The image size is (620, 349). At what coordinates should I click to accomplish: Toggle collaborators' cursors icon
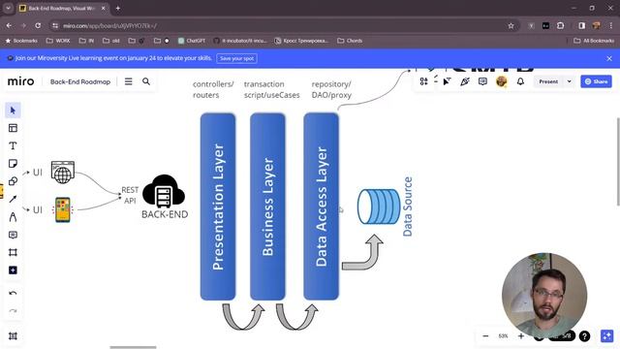[447, 81]
